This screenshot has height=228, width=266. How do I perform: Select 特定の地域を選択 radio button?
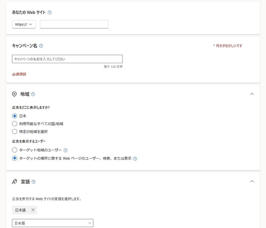(15, 131)
